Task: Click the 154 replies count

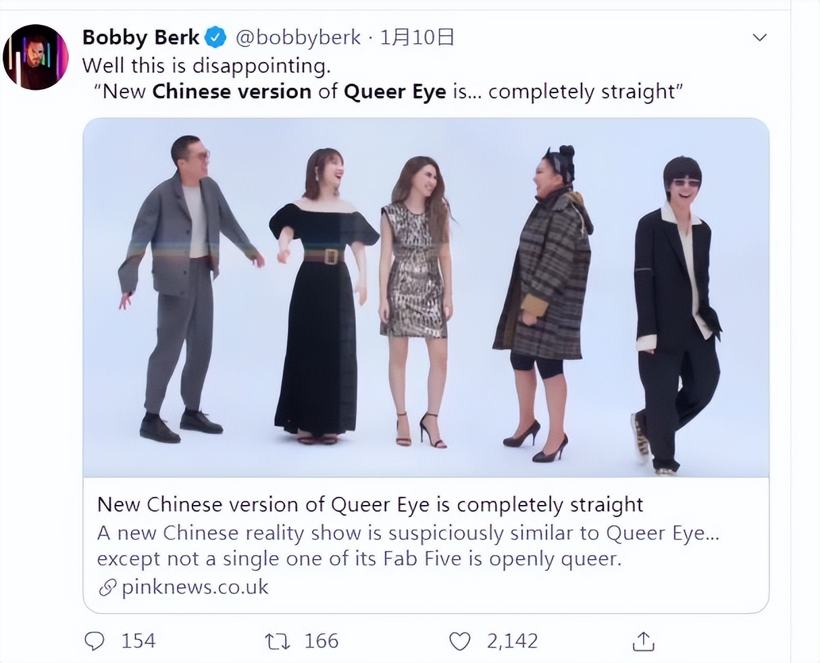Action: pos(138,641)
